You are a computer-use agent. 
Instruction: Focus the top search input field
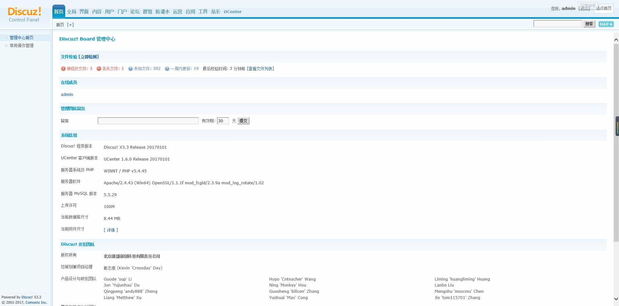tap(558, 24)
